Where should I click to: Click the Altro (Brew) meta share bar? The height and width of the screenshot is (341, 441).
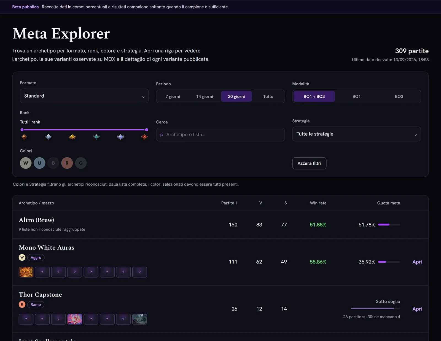coord(389,225)
